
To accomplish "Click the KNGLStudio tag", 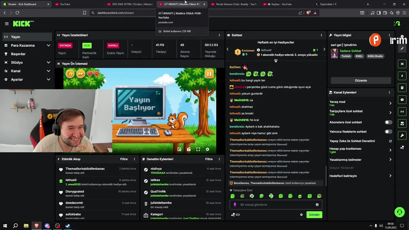I will (x=375, y=56).
